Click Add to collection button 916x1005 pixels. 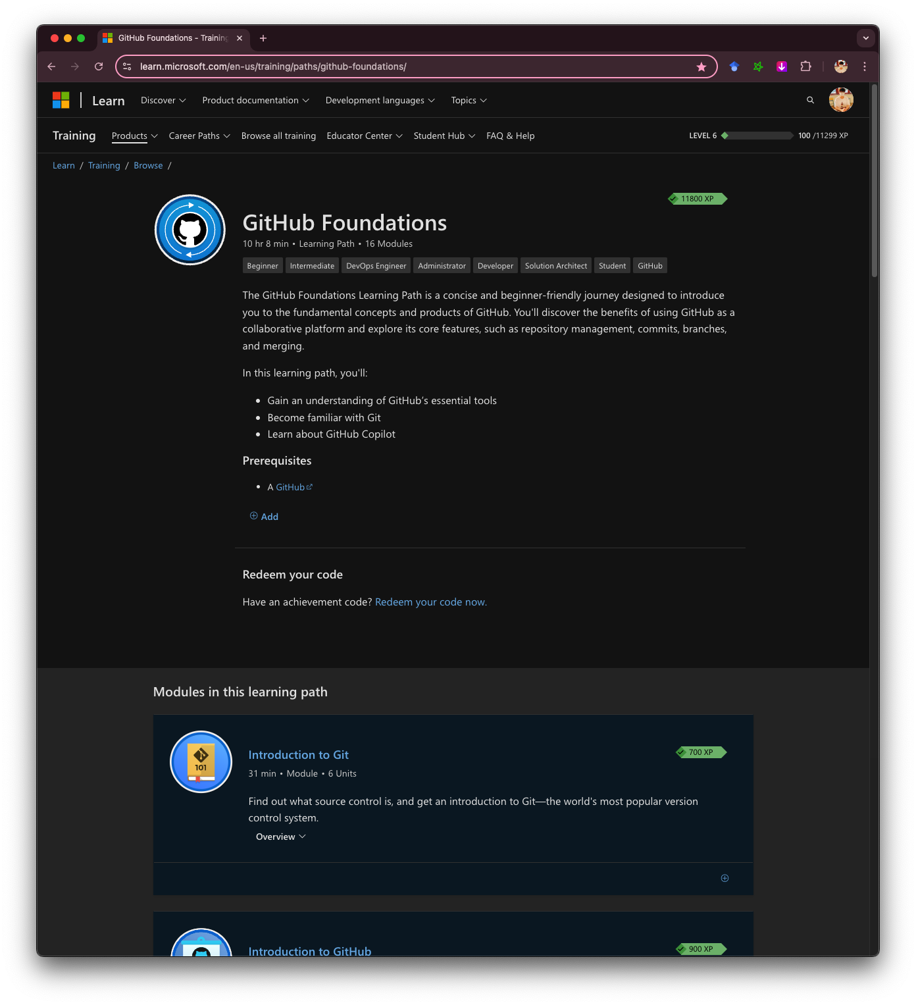tap(264, 517)
